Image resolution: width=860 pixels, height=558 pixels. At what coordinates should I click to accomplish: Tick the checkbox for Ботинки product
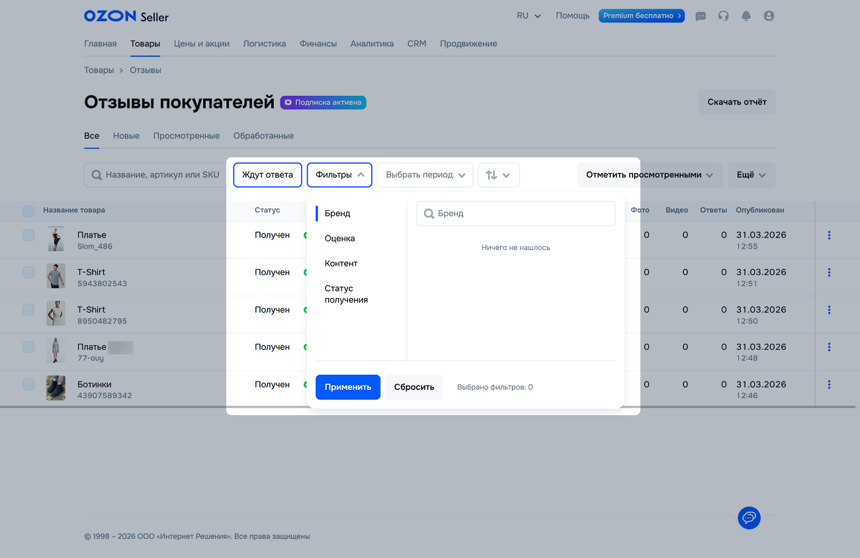tap(28, 385)
